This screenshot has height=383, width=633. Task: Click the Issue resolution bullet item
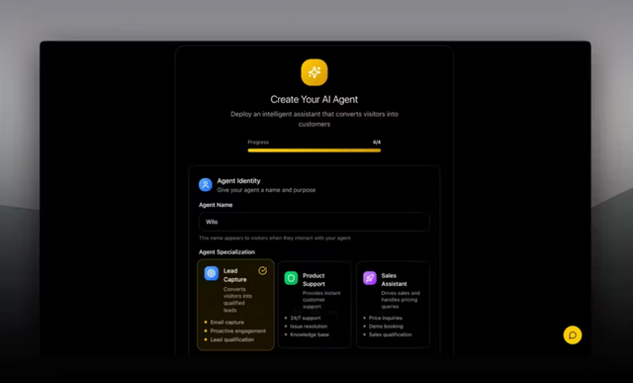point(309,326)
